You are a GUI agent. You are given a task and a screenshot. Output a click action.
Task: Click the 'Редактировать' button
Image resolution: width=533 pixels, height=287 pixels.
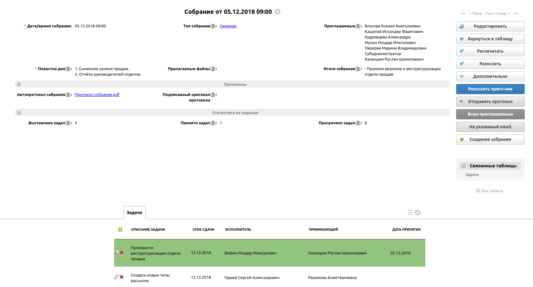point(490,26)
